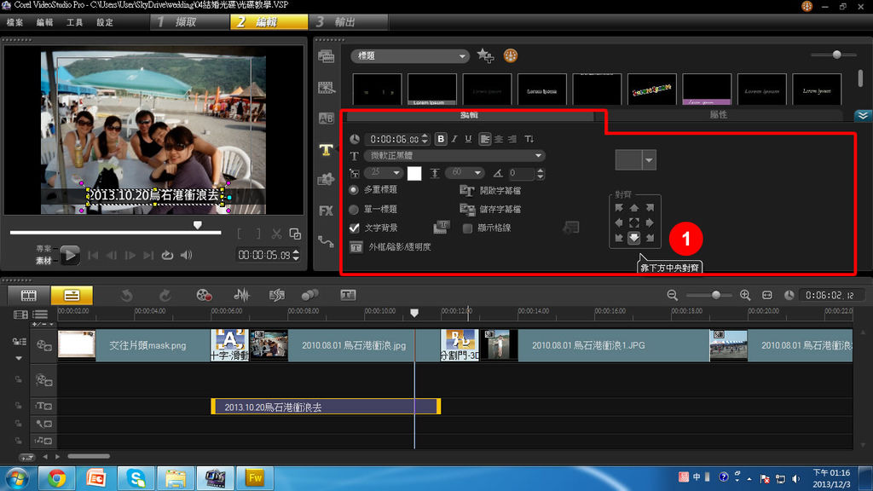873x491 pixels.
Task: Open the Auto Music tool
Action: pyautogui.click(x=277, y=295)
